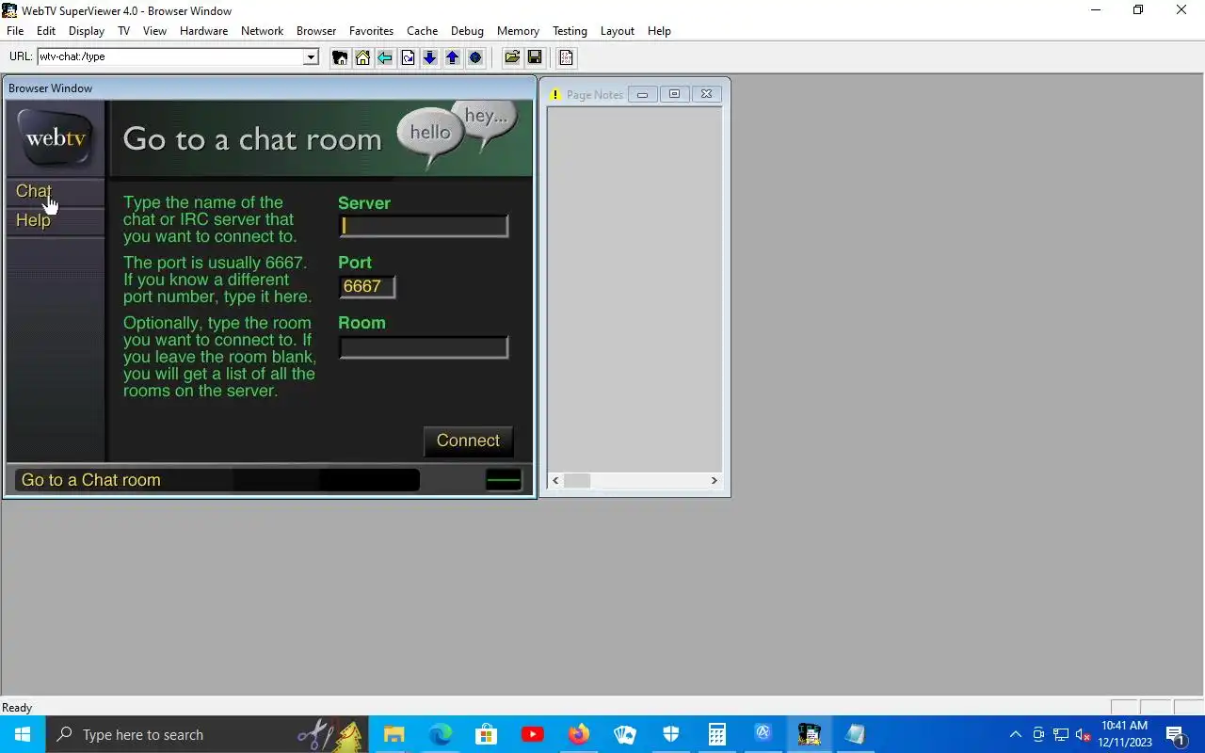Click the Page Notes horizontal scrollbar thumb
The height and width of the screenshot is (753, 1205).
tap(577, 480)
